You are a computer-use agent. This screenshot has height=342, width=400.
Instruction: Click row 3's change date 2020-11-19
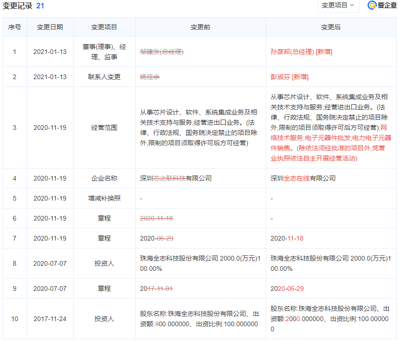[50, 127]
